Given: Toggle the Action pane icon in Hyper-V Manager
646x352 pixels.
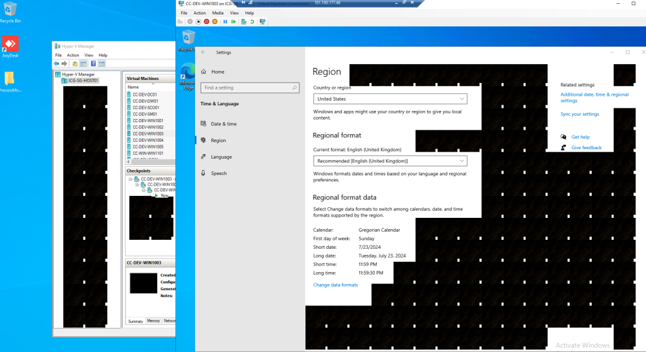Looking at the screenshot, I should 102,64.
